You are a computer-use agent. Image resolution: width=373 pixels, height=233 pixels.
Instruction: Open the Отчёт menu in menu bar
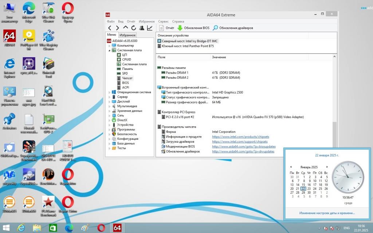[131, 21]
